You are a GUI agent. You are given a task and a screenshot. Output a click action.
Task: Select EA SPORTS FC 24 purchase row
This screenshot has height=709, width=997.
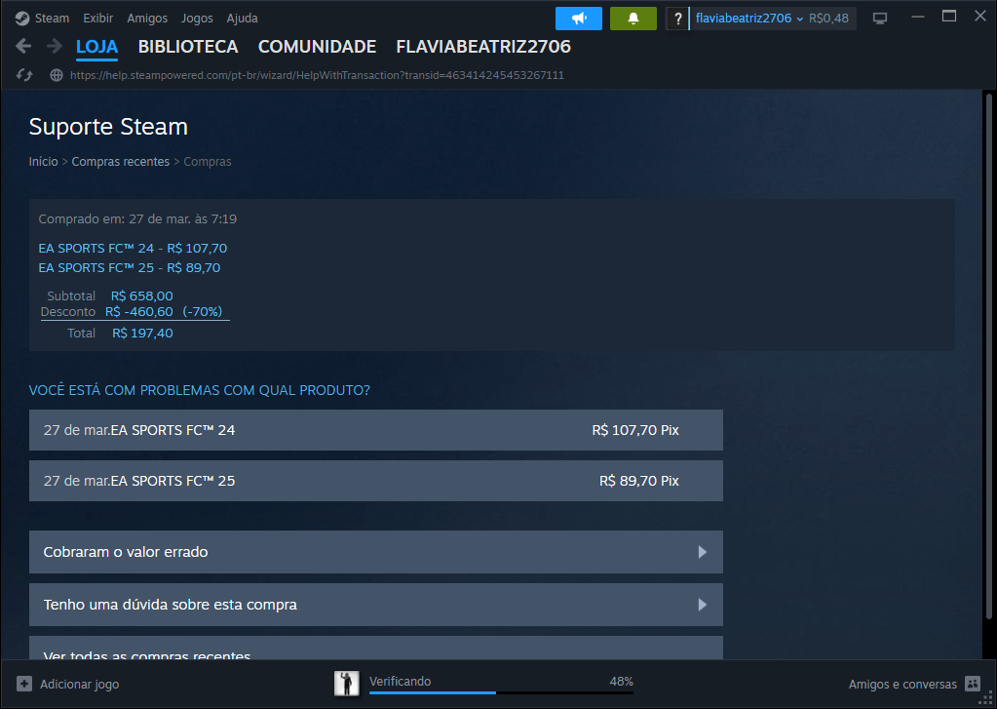[375, 430]
